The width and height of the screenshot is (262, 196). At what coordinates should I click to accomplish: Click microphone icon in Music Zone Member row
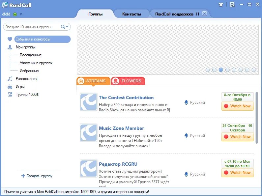[186, 136]
